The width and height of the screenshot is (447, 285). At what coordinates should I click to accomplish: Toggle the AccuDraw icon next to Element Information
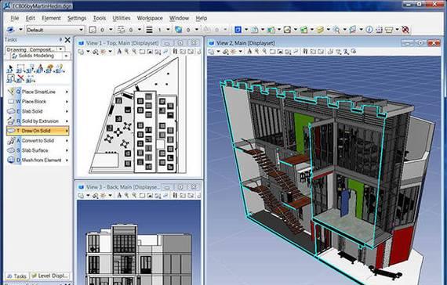click(379, 30)
